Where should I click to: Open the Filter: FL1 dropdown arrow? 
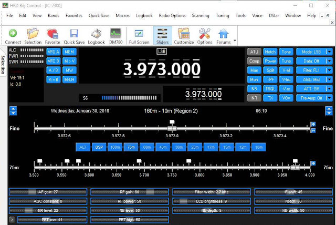tap(329, 70)
